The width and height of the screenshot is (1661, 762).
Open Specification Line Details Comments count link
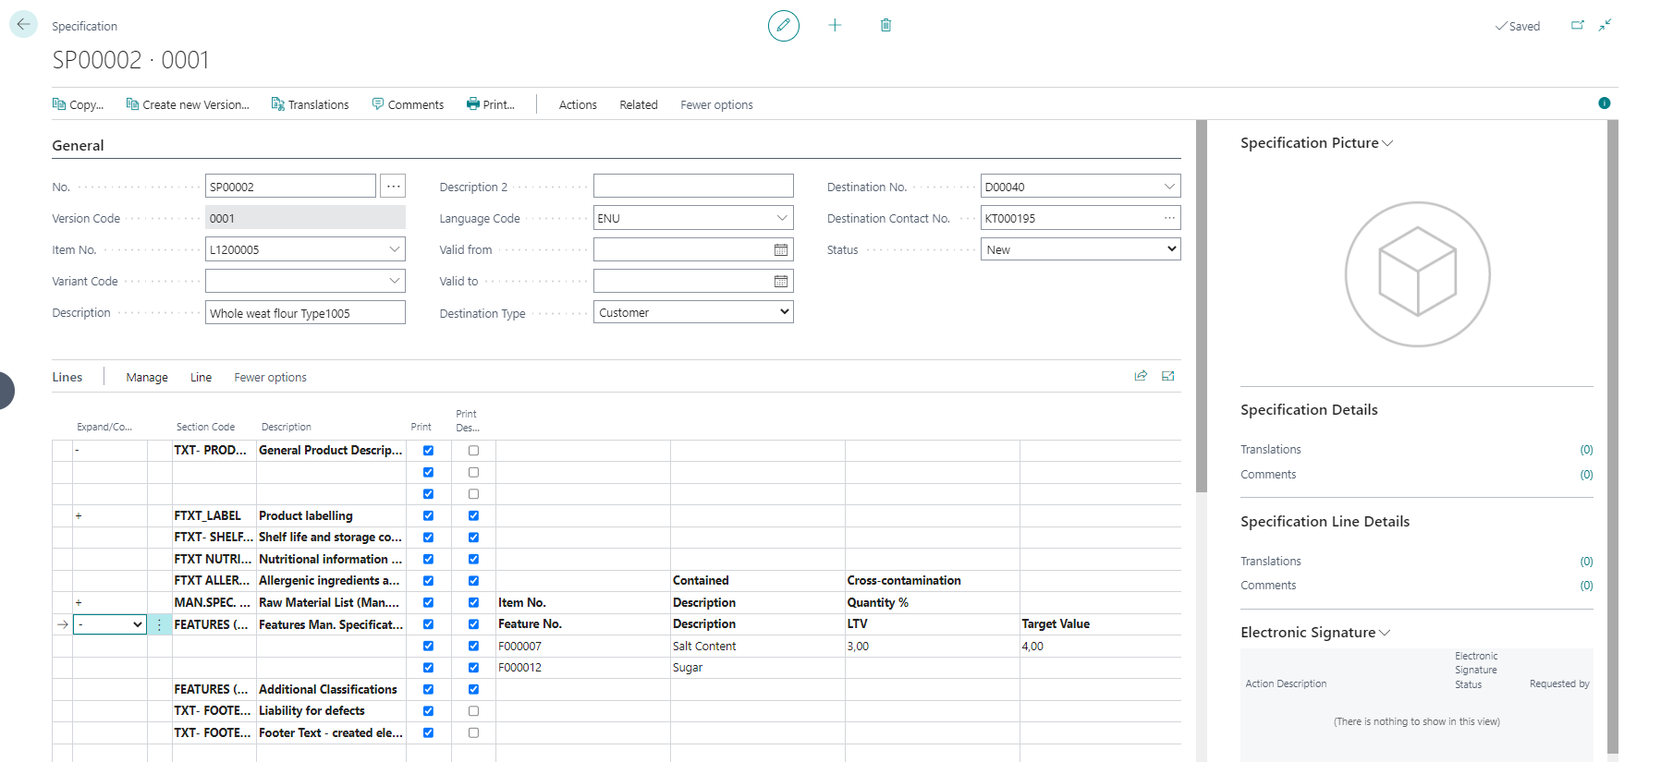point(1586,586)
